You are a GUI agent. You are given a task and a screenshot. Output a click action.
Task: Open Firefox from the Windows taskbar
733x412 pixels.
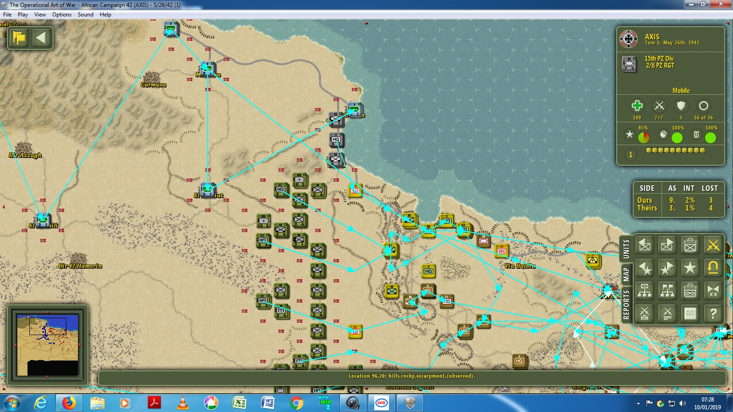coord(69,403)
